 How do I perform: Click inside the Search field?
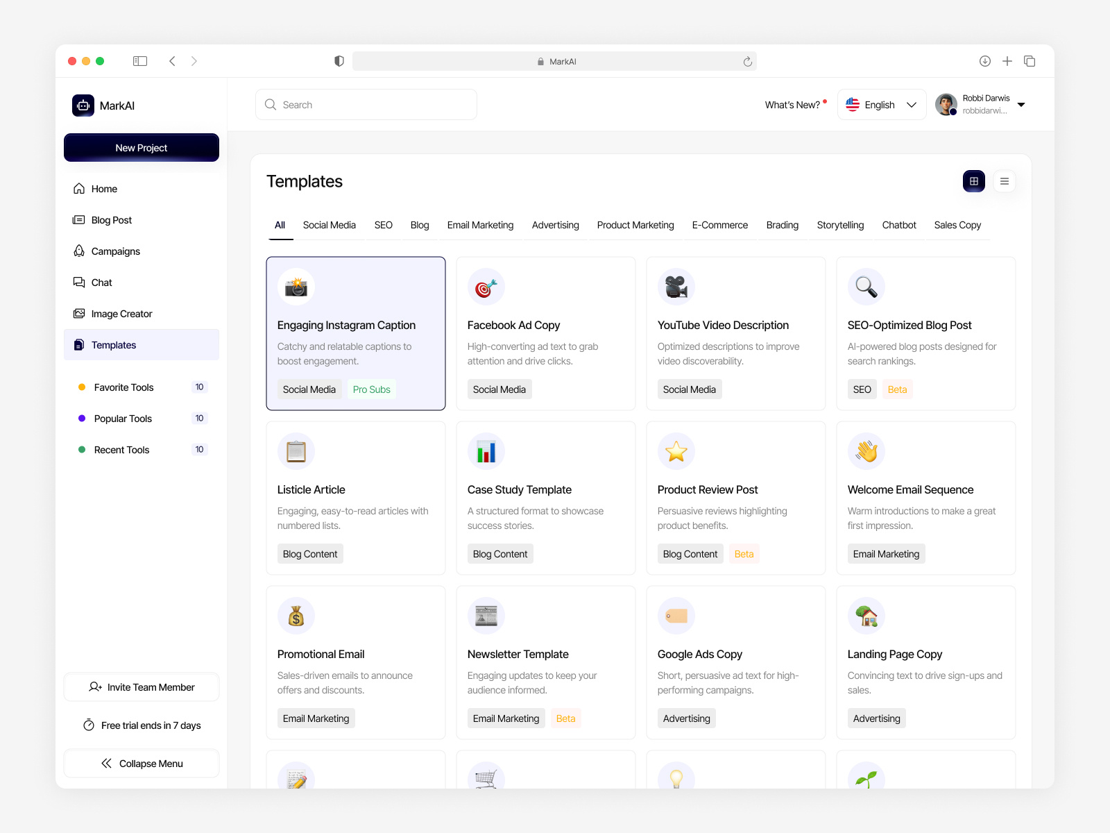[366, 104]
